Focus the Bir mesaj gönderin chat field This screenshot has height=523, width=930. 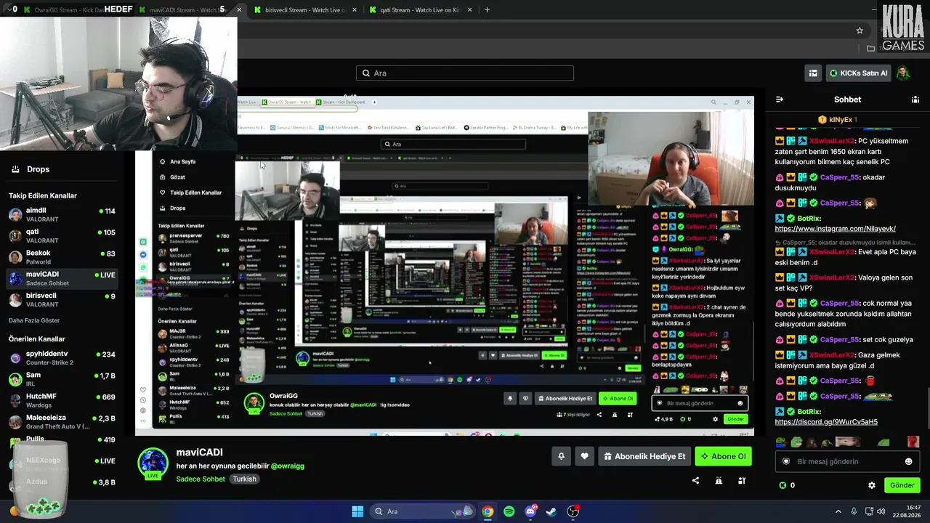click(847, 461)
